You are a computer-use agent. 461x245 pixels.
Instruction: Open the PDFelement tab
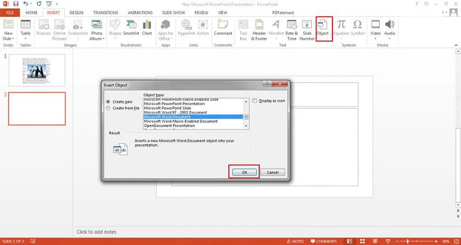pyautogui.click(x=283, y=13)
